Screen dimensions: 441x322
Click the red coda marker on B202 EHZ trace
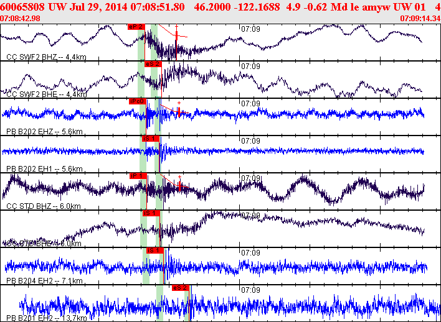click(x=179, y=111)
